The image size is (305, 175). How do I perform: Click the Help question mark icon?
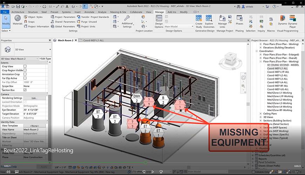click(274, 7)
